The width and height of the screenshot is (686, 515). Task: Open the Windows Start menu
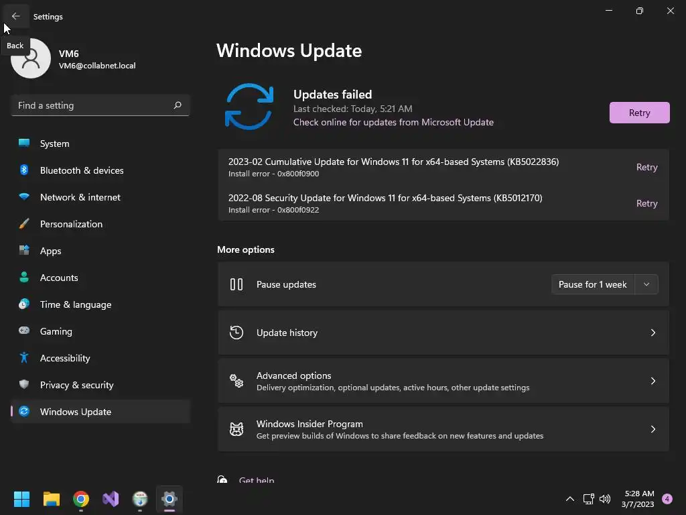pyautogui.click(x=21, y=499)
